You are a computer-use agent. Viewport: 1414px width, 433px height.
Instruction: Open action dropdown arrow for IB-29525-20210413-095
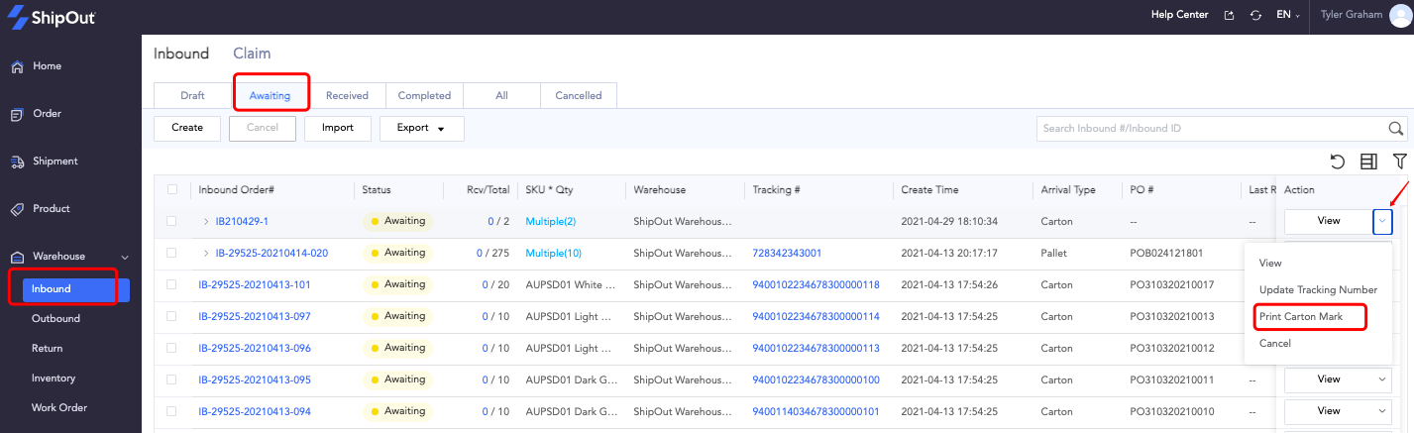pyautogui.click(x=1382, y=379)
